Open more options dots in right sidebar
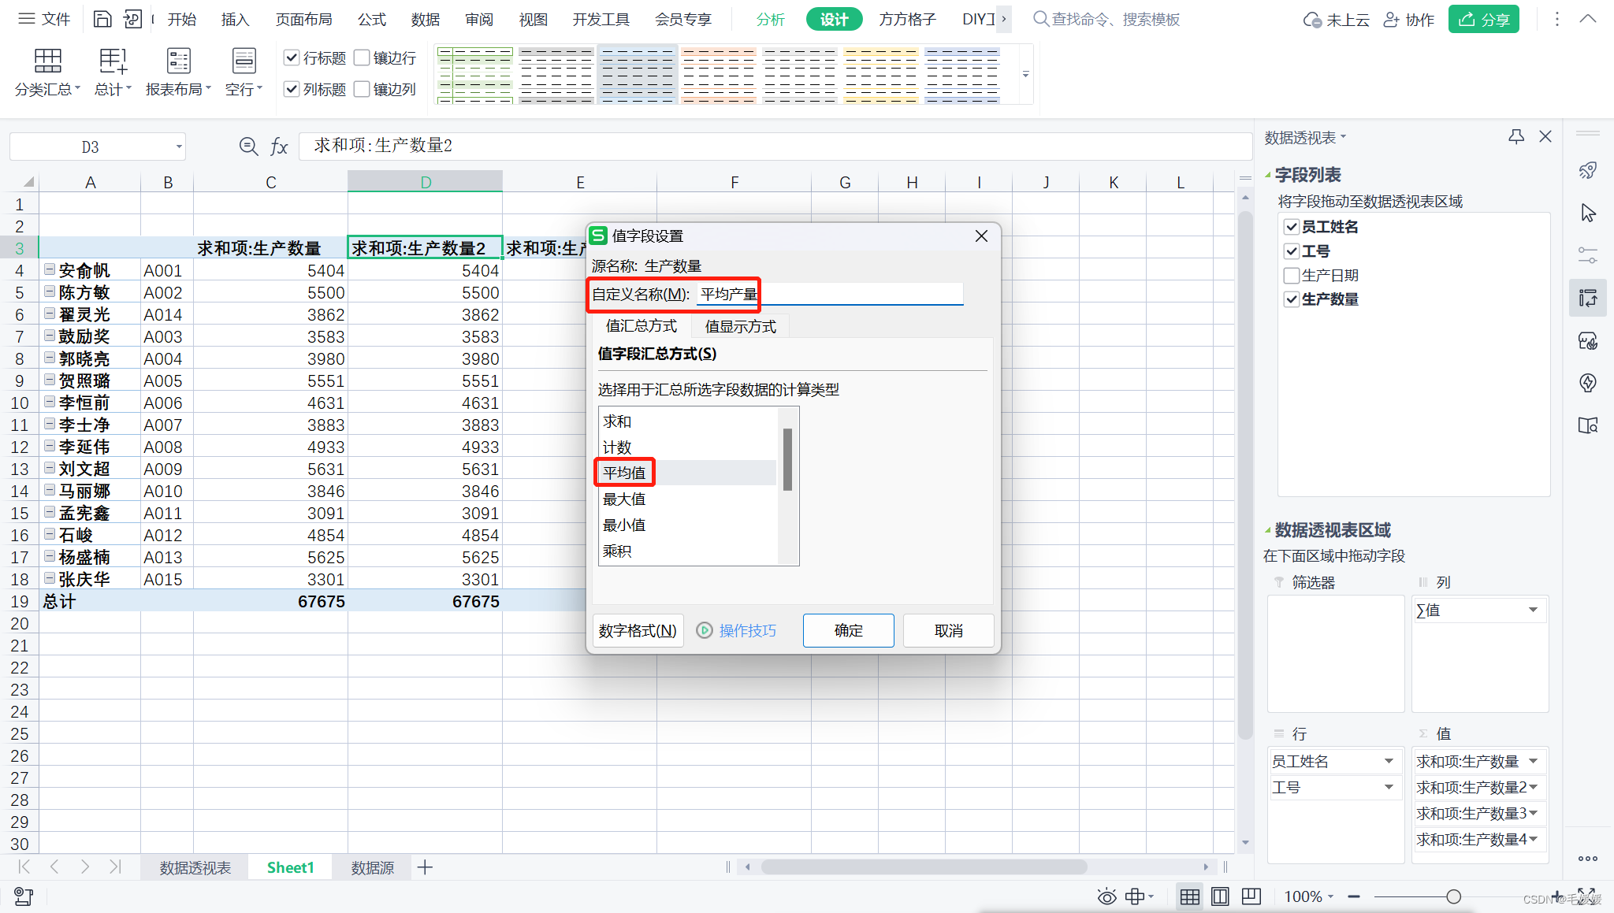The height and width of the screenshot is (913, 1614). [1588, 859]
